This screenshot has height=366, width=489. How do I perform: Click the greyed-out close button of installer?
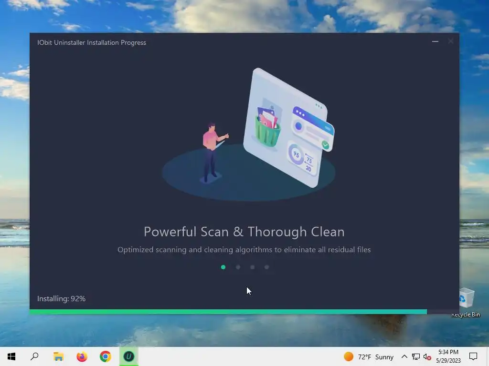click(451, 41)
